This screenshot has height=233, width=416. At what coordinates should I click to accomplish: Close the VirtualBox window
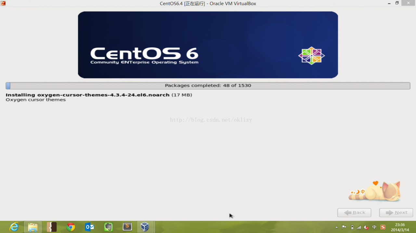(x=409, y=3)
